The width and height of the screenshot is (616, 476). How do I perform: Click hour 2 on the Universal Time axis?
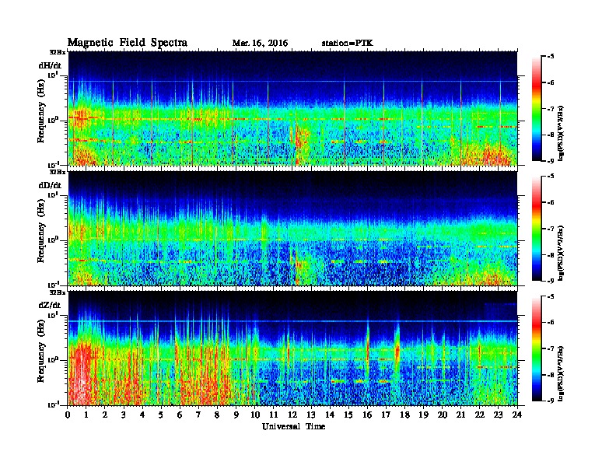(x=105, y=415)
